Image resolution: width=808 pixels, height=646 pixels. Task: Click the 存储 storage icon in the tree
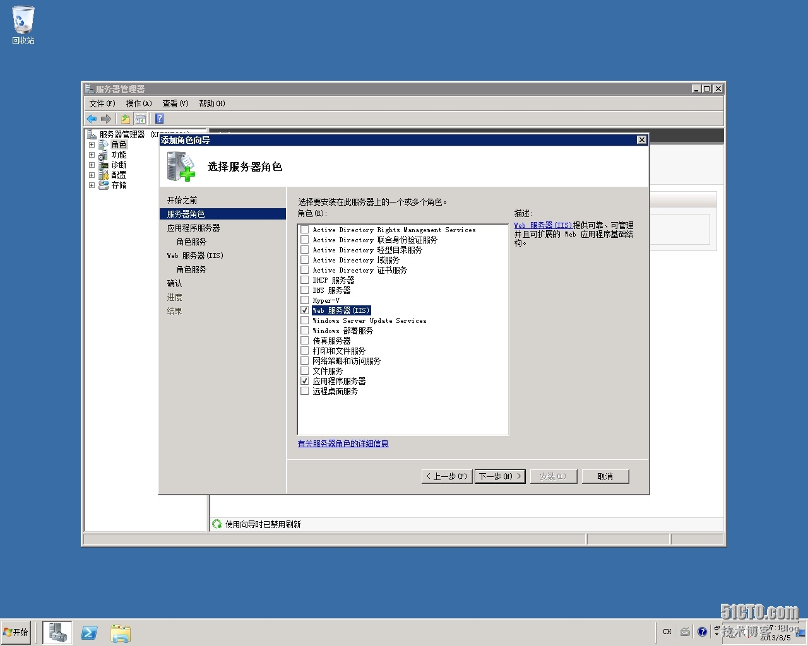pyautogui.click(x=104, y=185)
